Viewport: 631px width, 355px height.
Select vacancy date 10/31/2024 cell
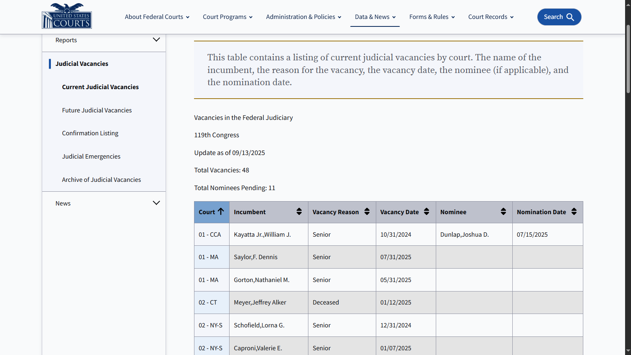tap(406, 235)
